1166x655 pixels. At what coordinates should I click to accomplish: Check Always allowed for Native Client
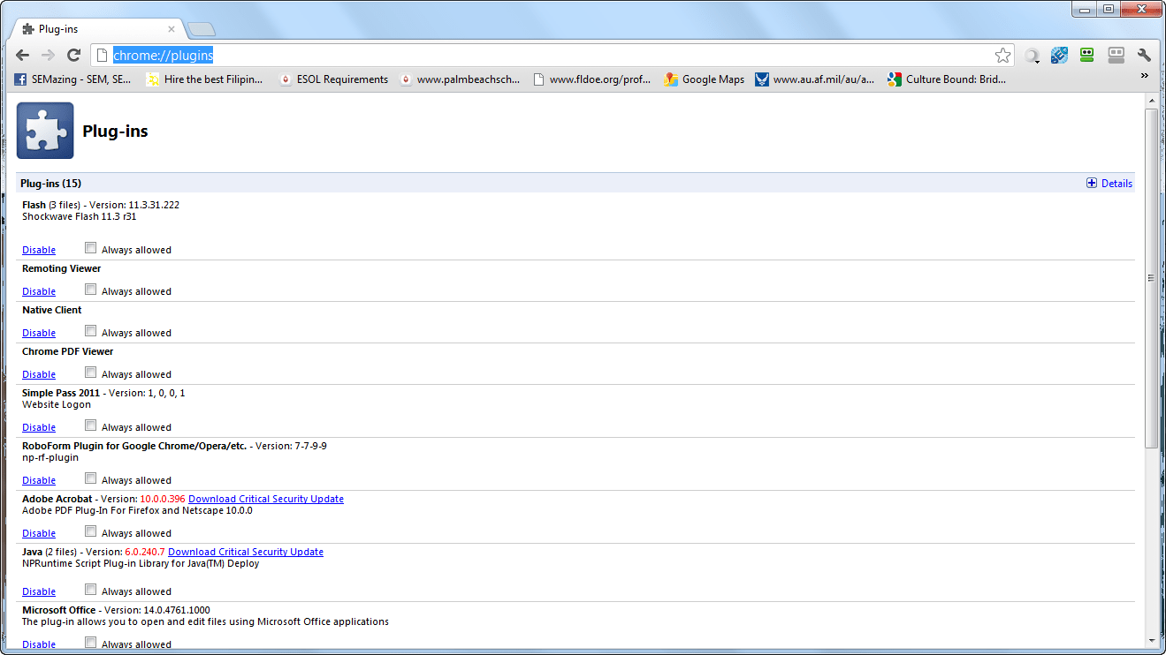[x=91, y=331]
